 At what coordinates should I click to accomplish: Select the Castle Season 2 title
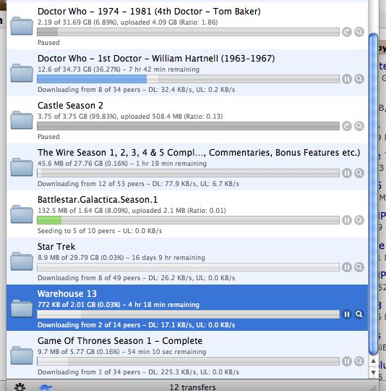click(70, 106)
